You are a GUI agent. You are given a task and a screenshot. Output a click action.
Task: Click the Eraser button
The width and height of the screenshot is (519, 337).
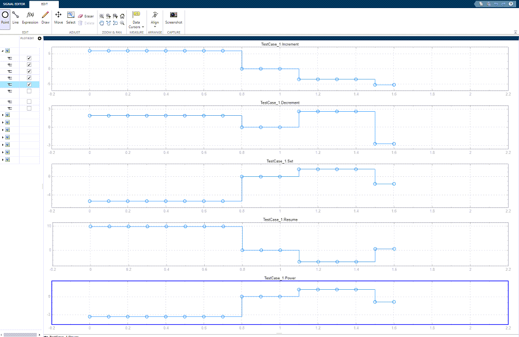click(x=86, y=16)
